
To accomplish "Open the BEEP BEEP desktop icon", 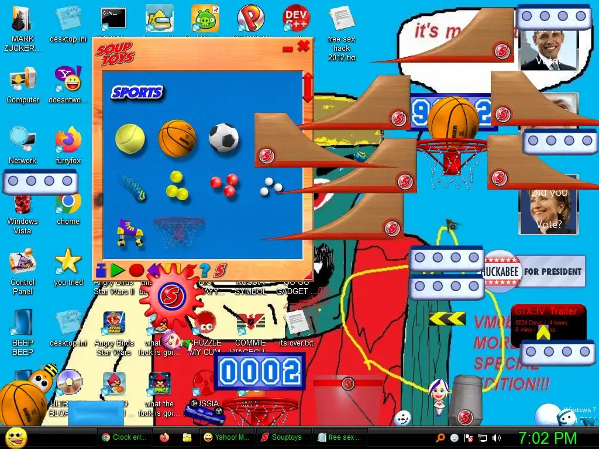I will pos(22,332).
